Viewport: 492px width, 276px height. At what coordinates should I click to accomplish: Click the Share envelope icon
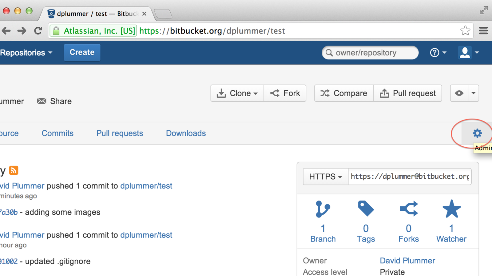click(x=42, y=101)
